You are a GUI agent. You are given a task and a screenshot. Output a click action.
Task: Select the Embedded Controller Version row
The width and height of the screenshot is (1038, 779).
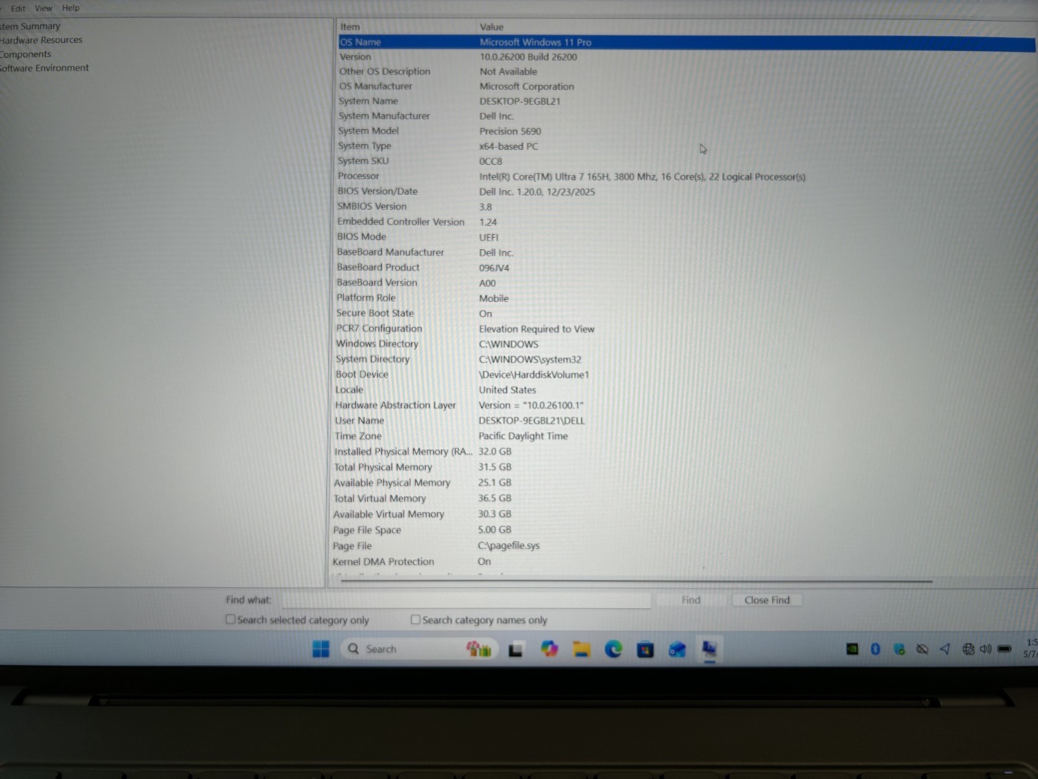pyautogui.click(x=686, y=222)
